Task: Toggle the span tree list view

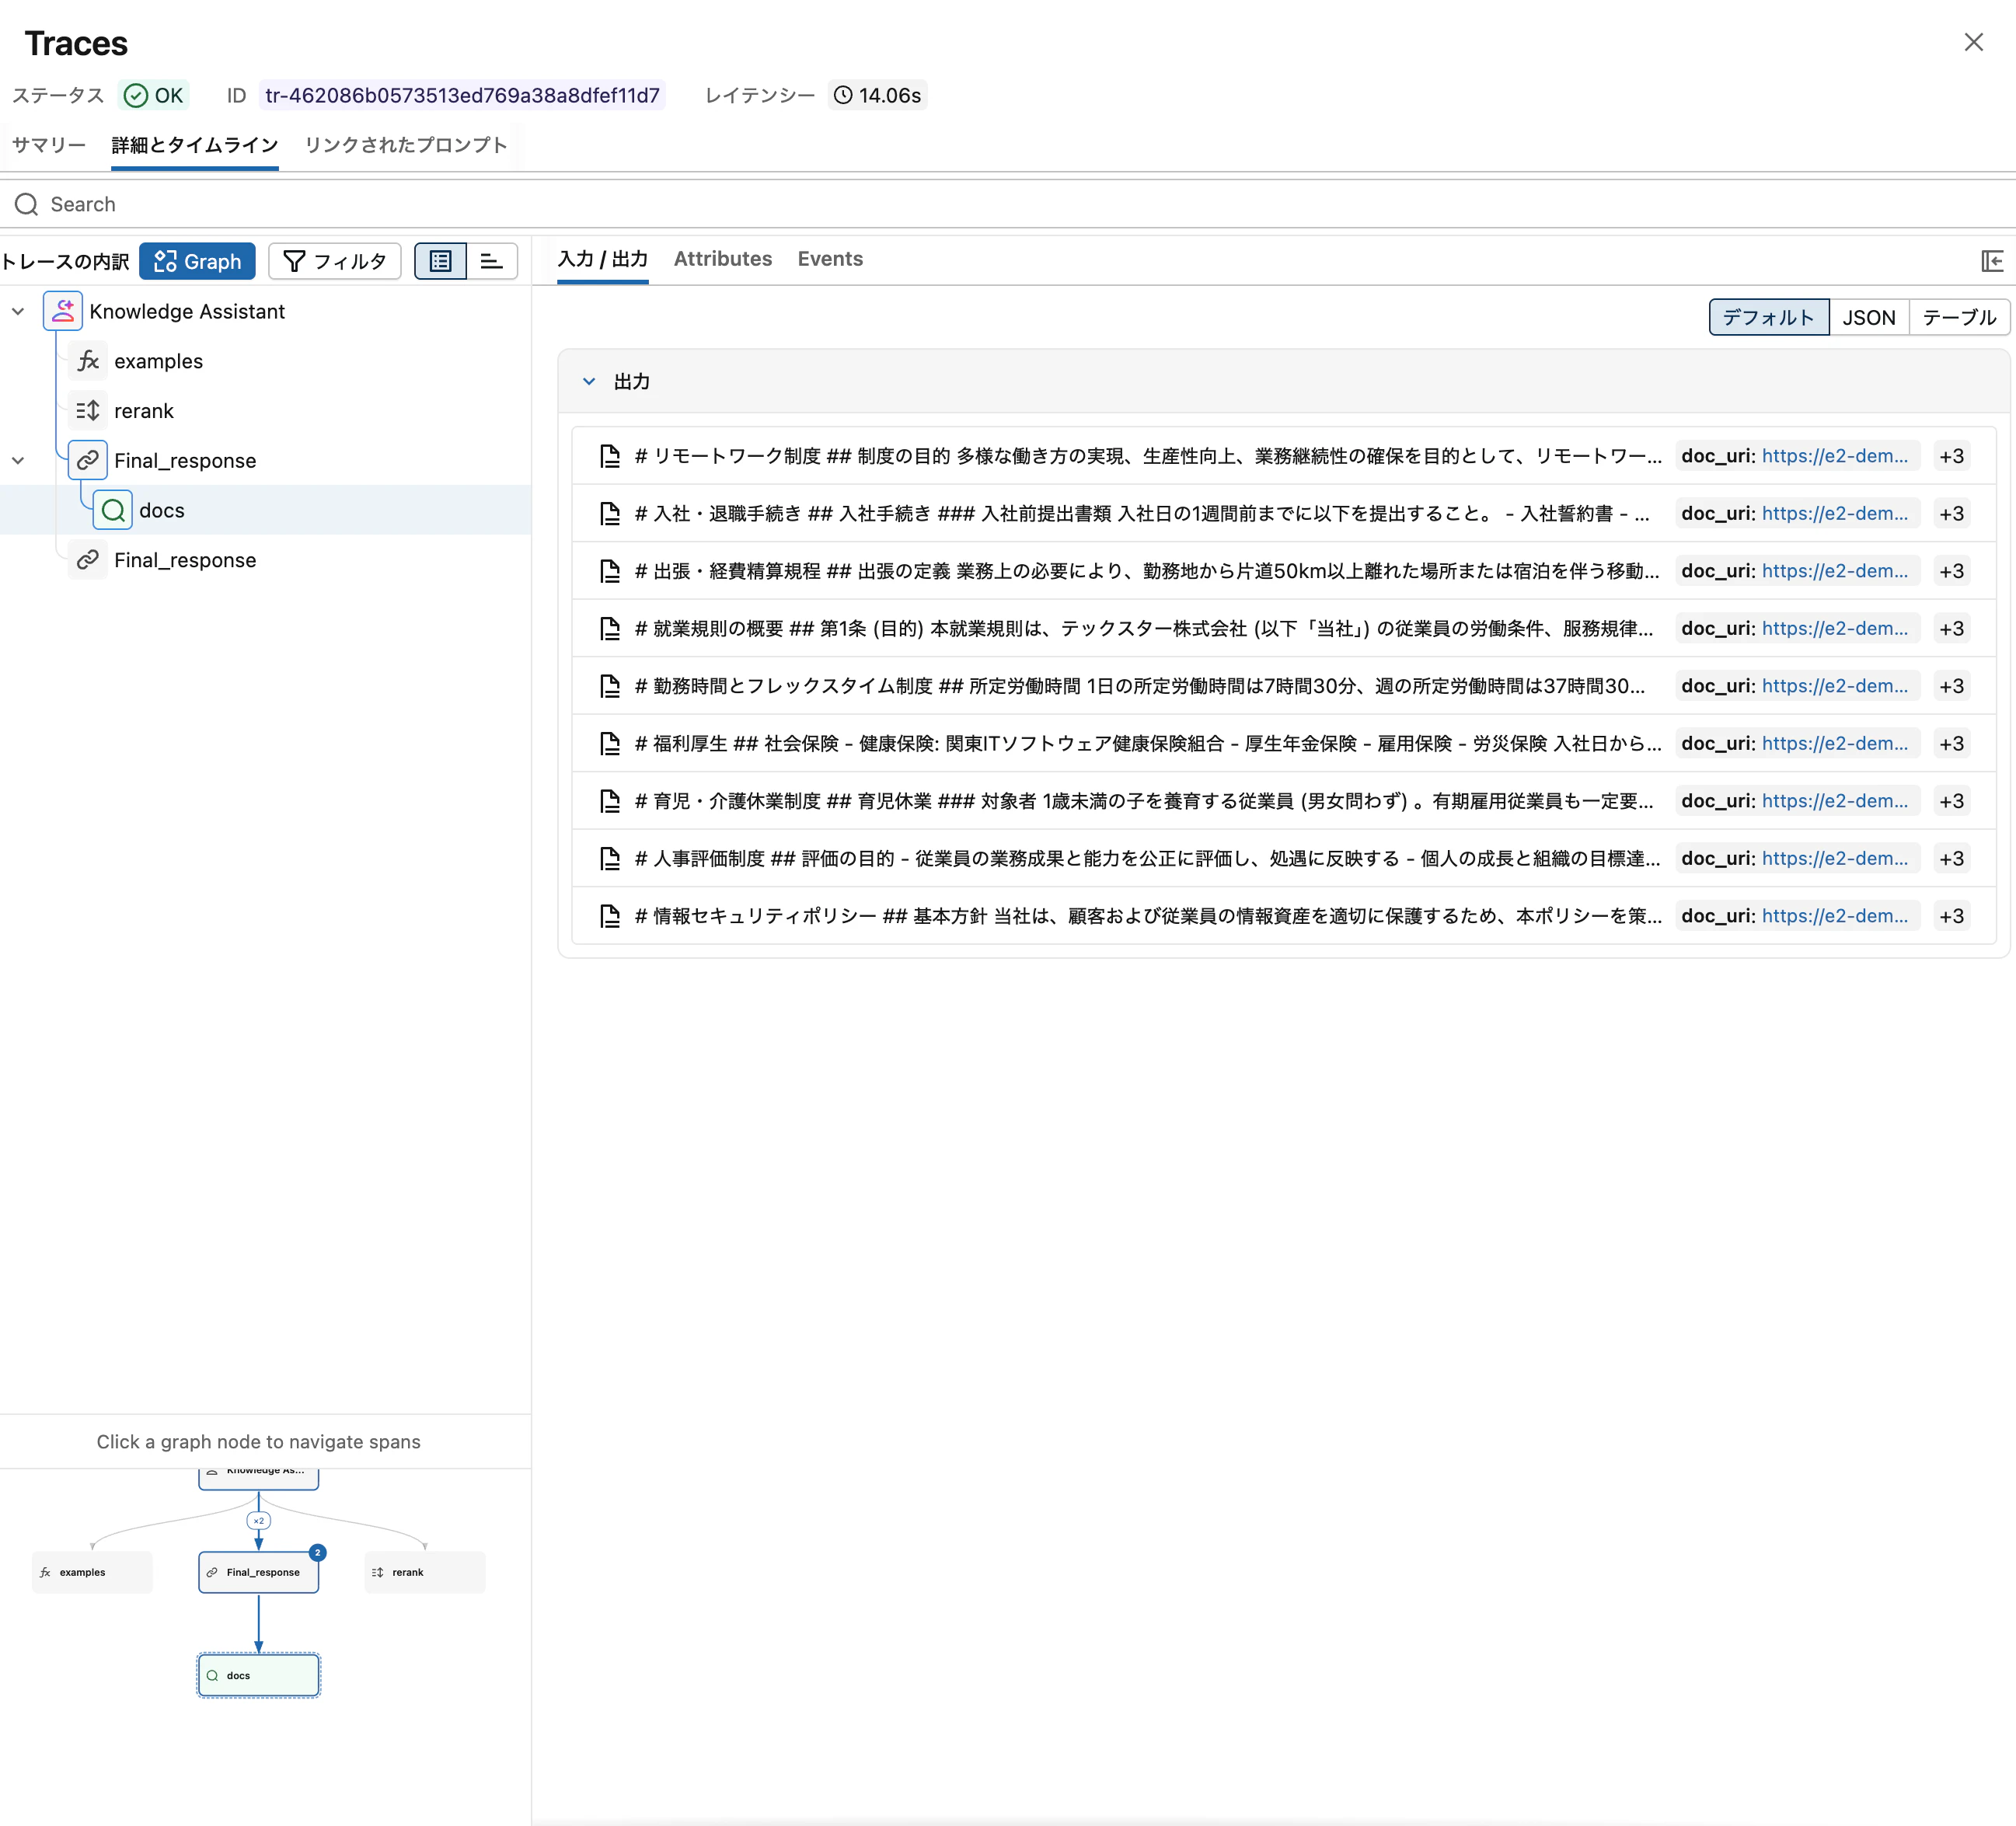Action: click(x=441, y=261)
